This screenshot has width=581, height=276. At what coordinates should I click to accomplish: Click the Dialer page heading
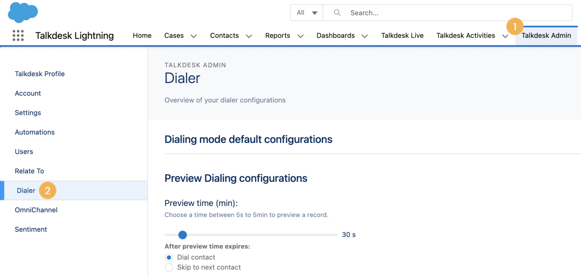pos(182,78)
